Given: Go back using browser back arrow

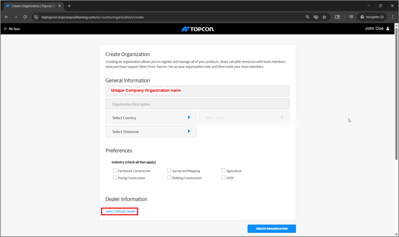Looking at the screenshot, I should (6, 17).
